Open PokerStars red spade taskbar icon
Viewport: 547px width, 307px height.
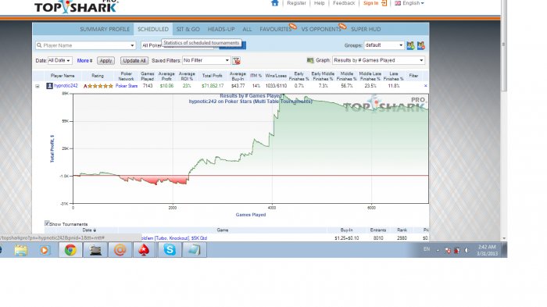point(144,250)
